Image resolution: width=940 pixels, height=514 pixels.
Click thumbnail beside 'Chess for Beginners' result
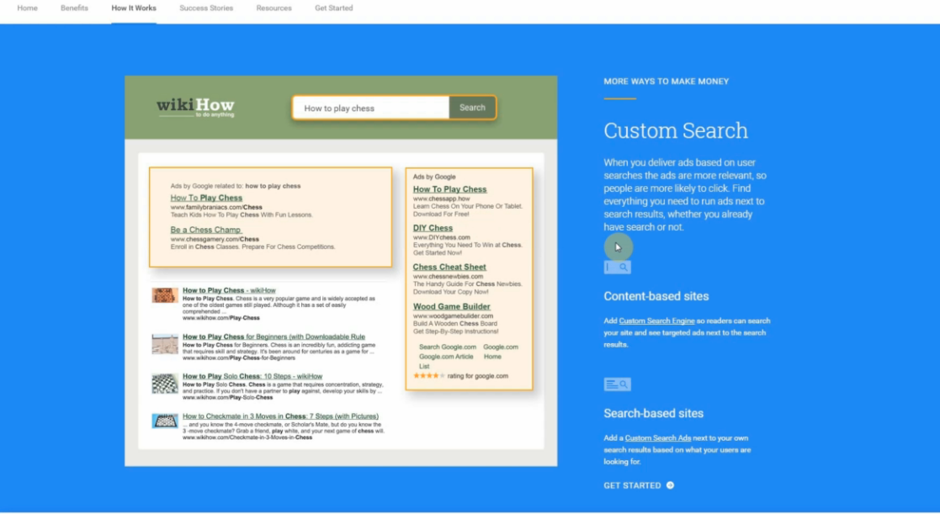(x=165, y=344)
